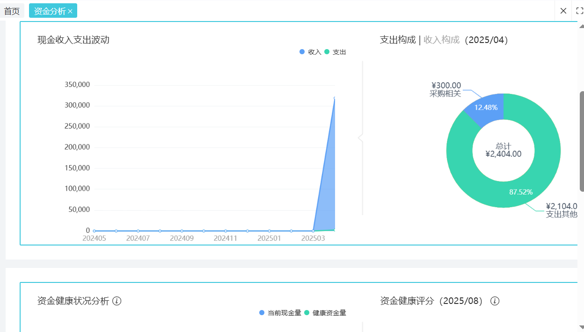Image resolution: width=584 pixels, height=332 pixels.
Task: Click the 87.52% green donut segment
Action: click(x=521, y=191)
